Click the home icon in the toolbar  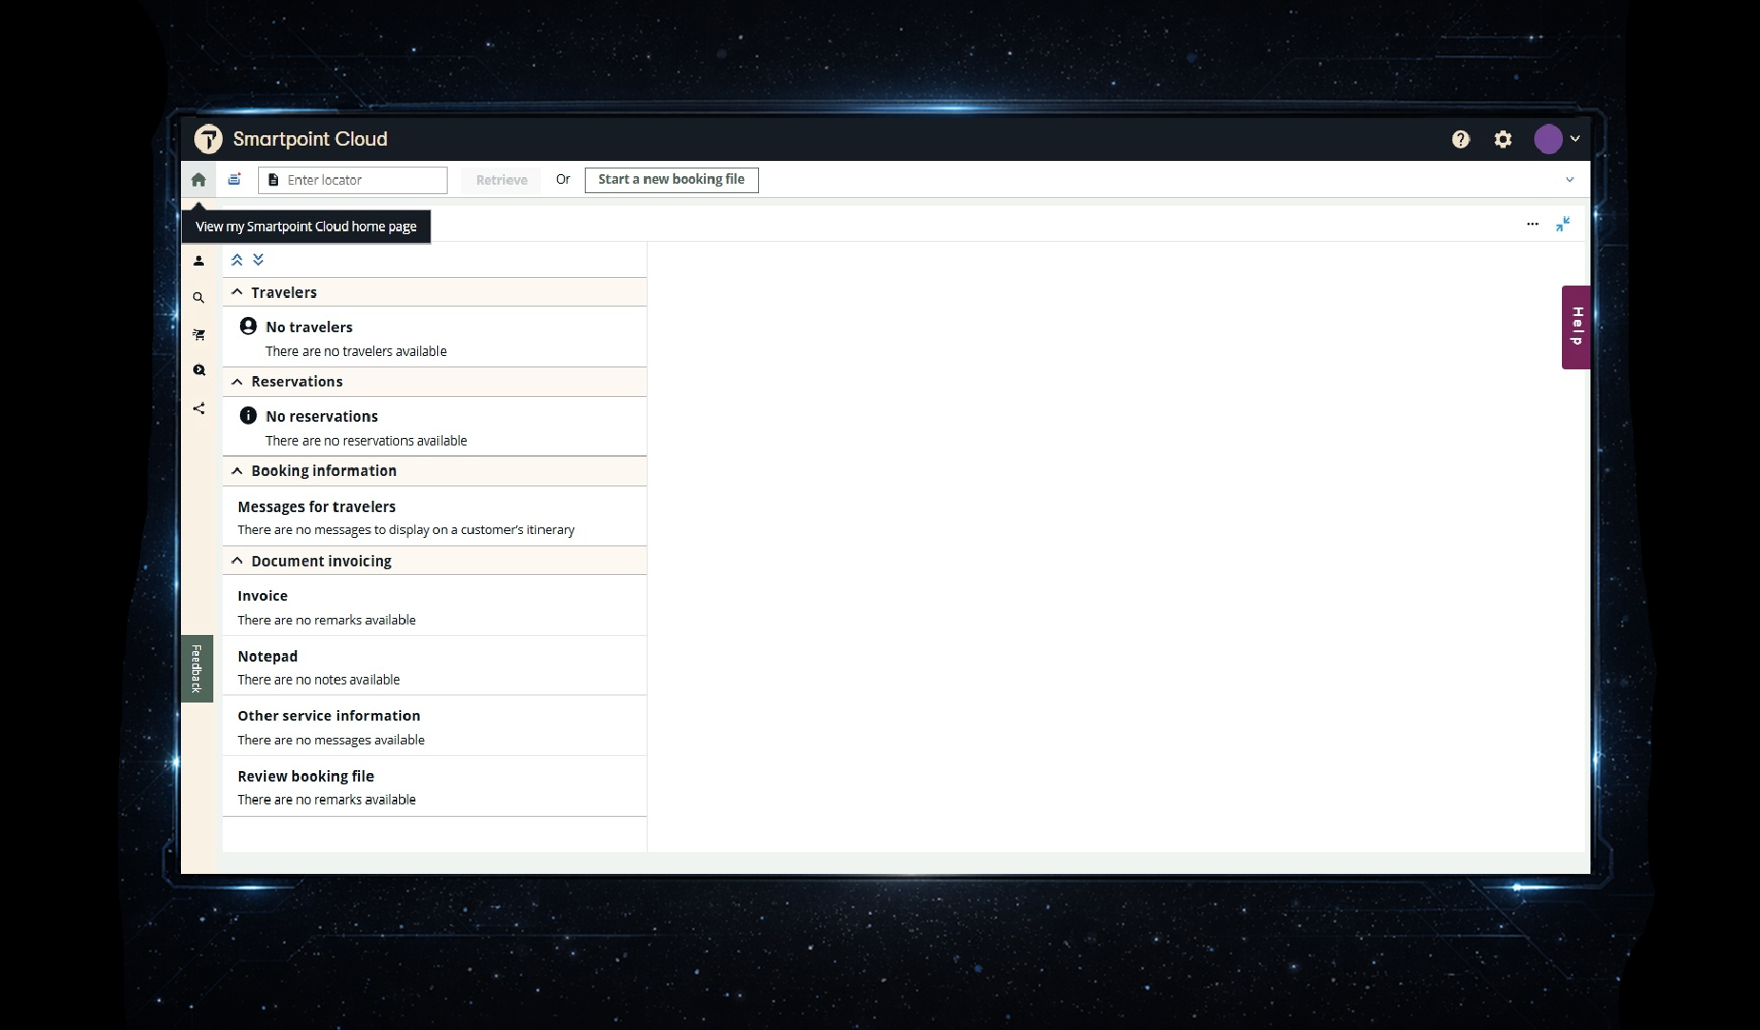pos(198,179)
